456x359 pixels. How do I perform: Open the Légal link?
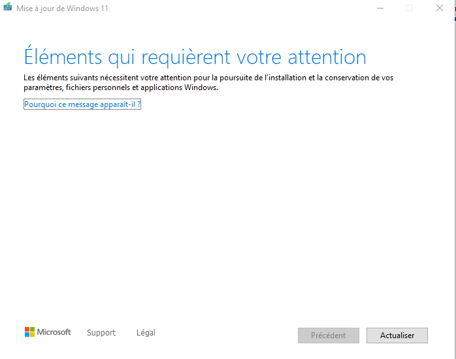[146, 333]
